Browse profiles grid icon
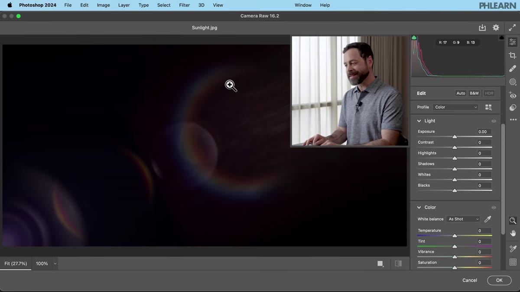Image resolution: width=520 pixels, height=292 pixels. click(488, 107)
